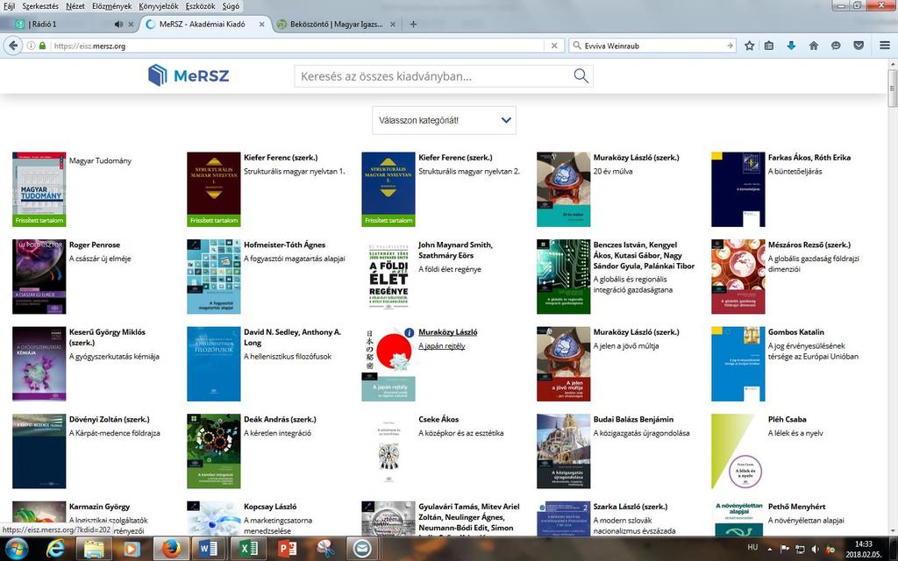The width and height of the screenshot is (898, 561).
Task: Click the Magyar Tudomány cover thumbnail
Action: pos(39,189)
